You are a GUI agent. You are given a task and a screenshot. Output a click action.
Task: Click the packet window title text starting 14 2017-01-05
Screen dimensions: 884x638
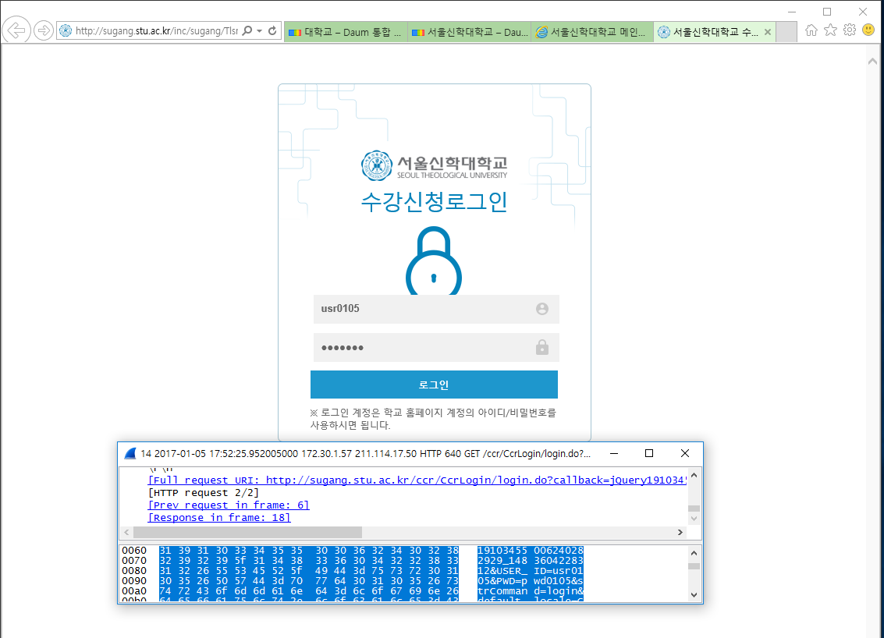pos(365,454)
